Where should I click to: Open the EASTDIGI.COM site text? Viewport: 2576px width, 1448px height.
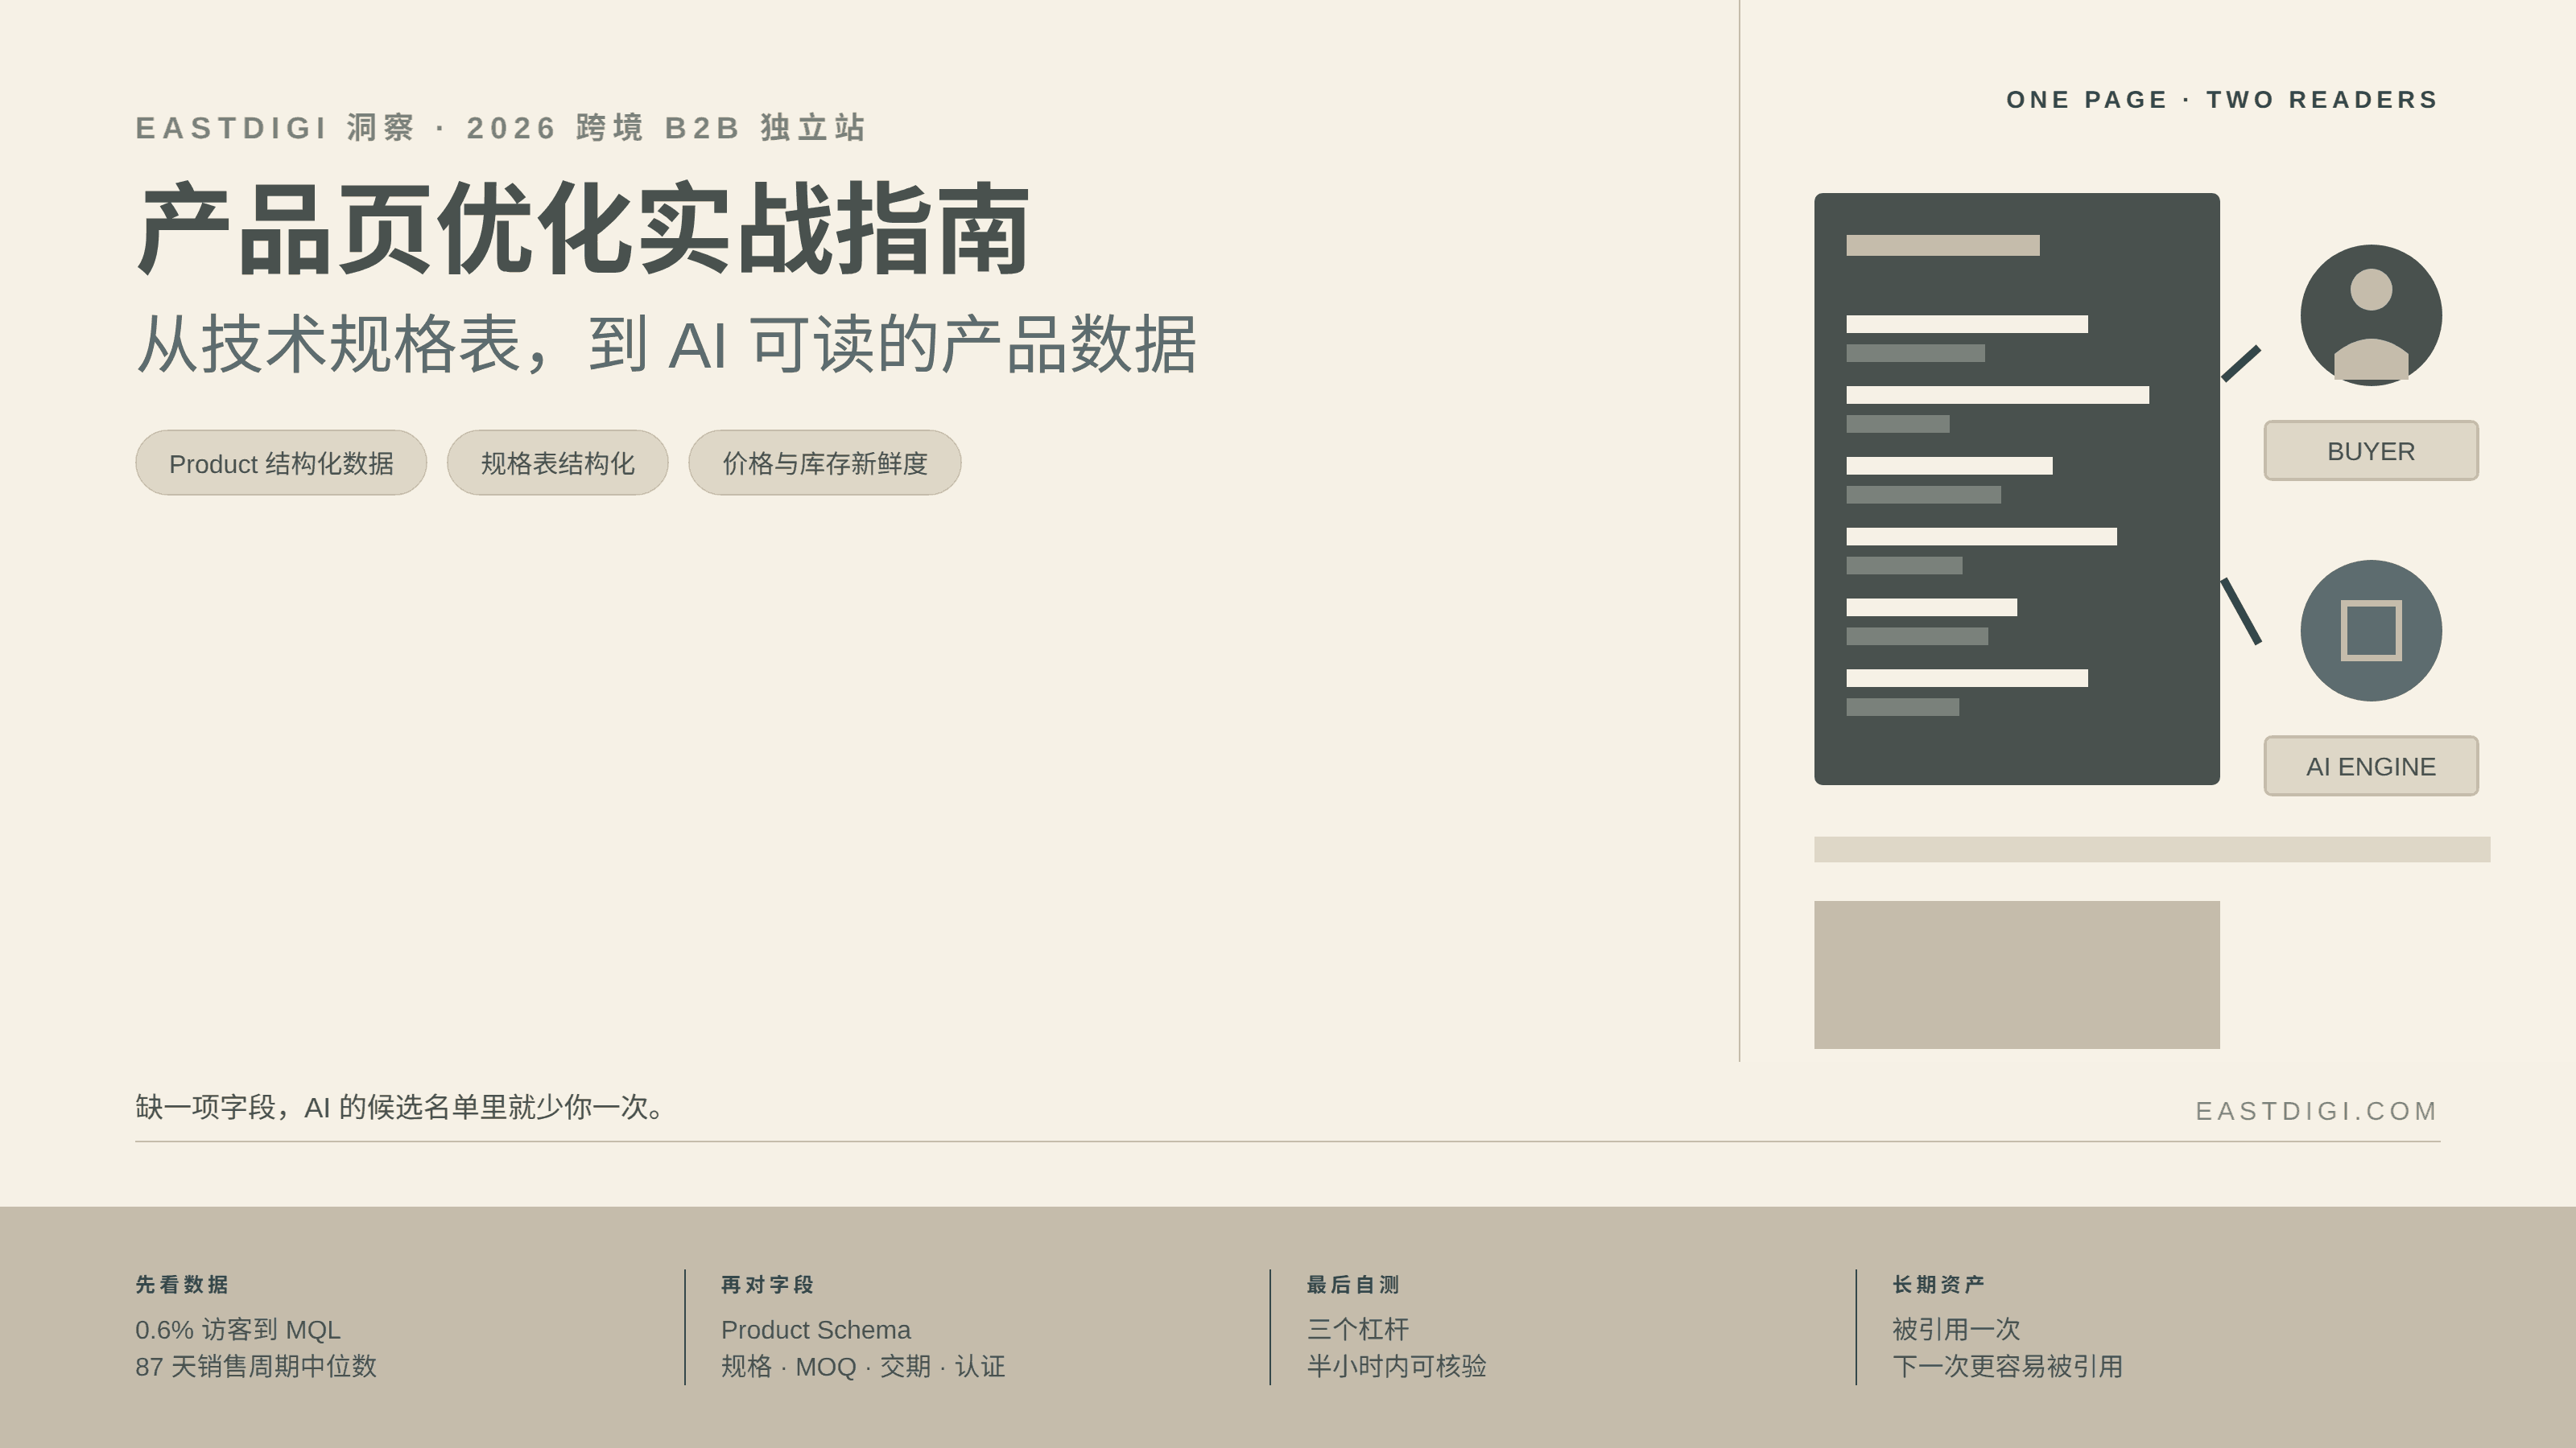click(x=2317, y=1111)
